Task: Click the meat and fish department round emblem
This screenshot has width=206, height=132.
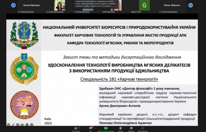Action: (24, 105)
